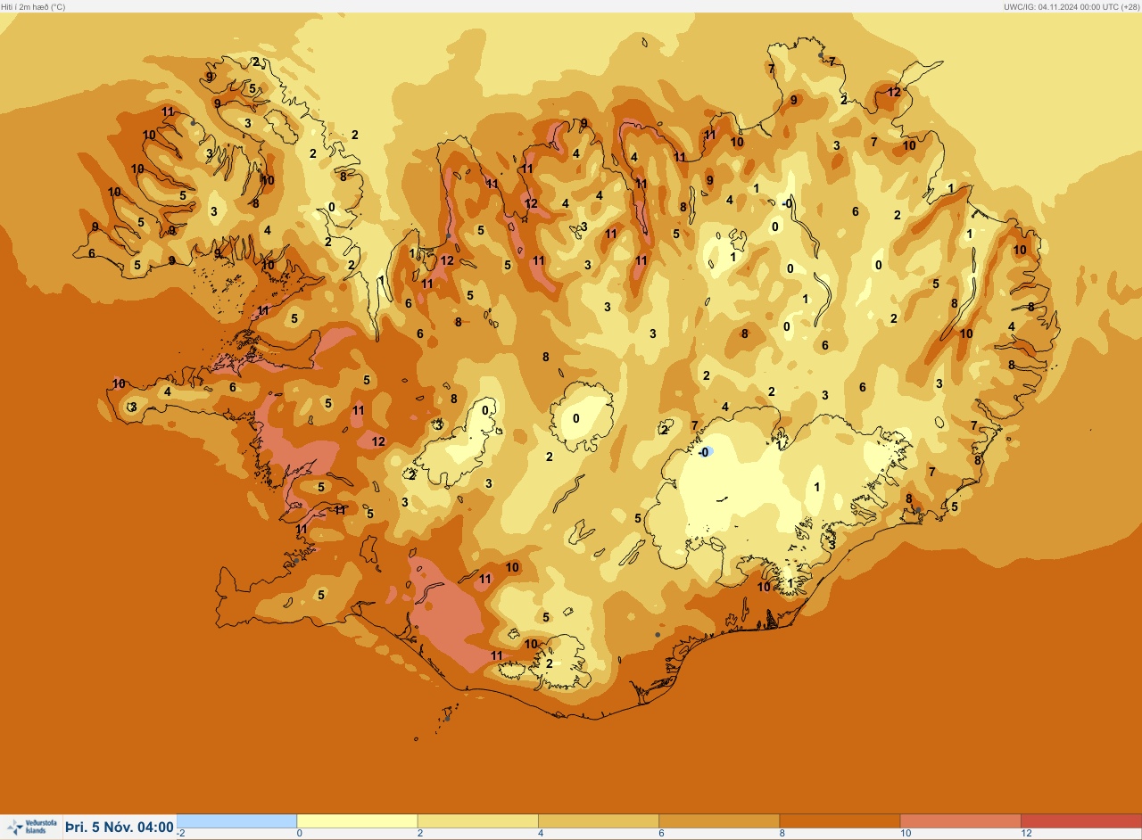Click the 6 tick label on the legend

coord(661,833)
